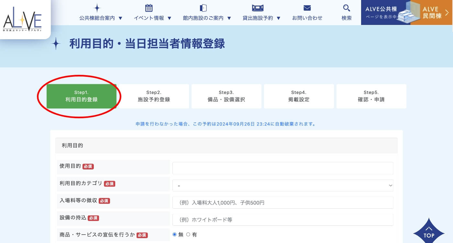Open the 利用目的カテゴリ dropdown

pyautogui.click(x=283, y=186)
